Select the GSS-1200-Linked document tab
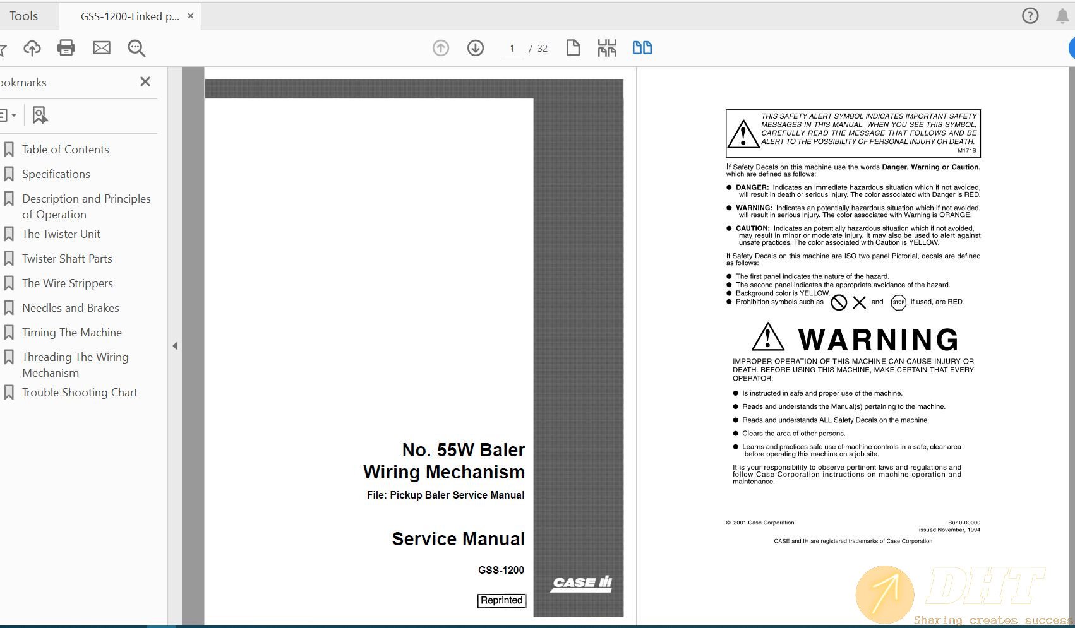Screen dimensions: 1075x628 pos(129,16)
